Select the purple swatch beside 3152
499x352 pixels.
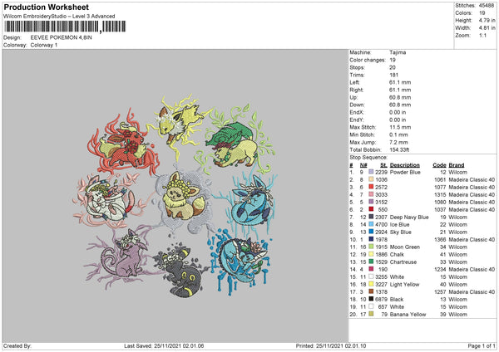click(371, 202)
